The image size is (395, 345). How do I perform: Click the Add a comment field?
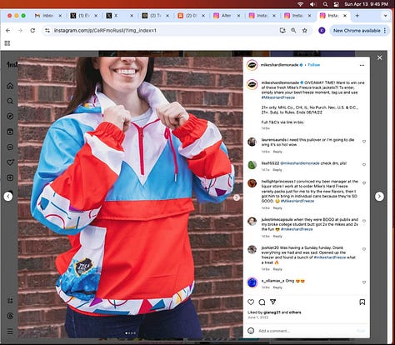pyautogui.click(x=306, y=331)
